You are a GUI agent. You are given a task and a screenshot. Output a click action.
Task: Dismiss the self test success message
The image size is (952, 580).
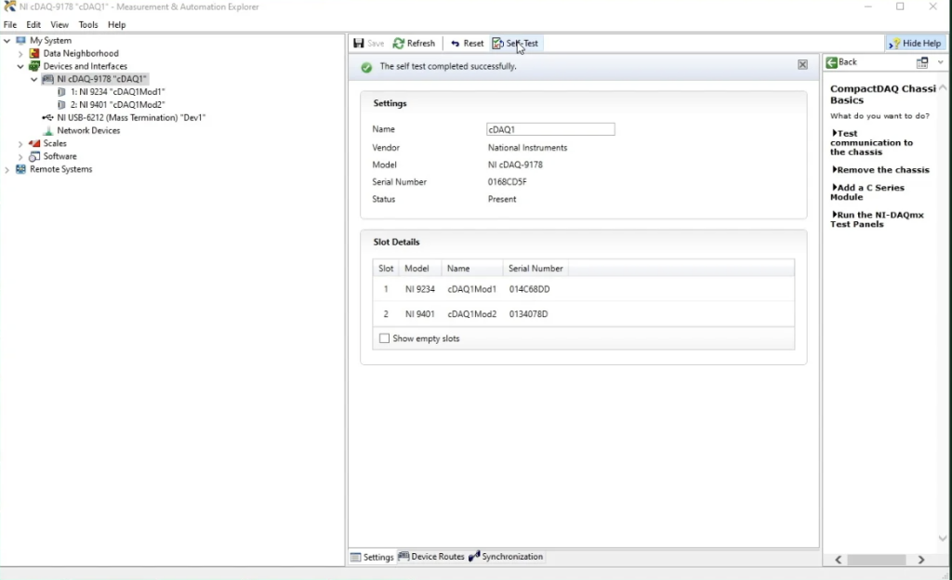[x=802, y=65]
